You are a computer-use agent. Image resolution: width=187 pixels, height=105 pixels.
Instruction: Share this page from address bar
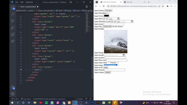(x=159, y=6)
